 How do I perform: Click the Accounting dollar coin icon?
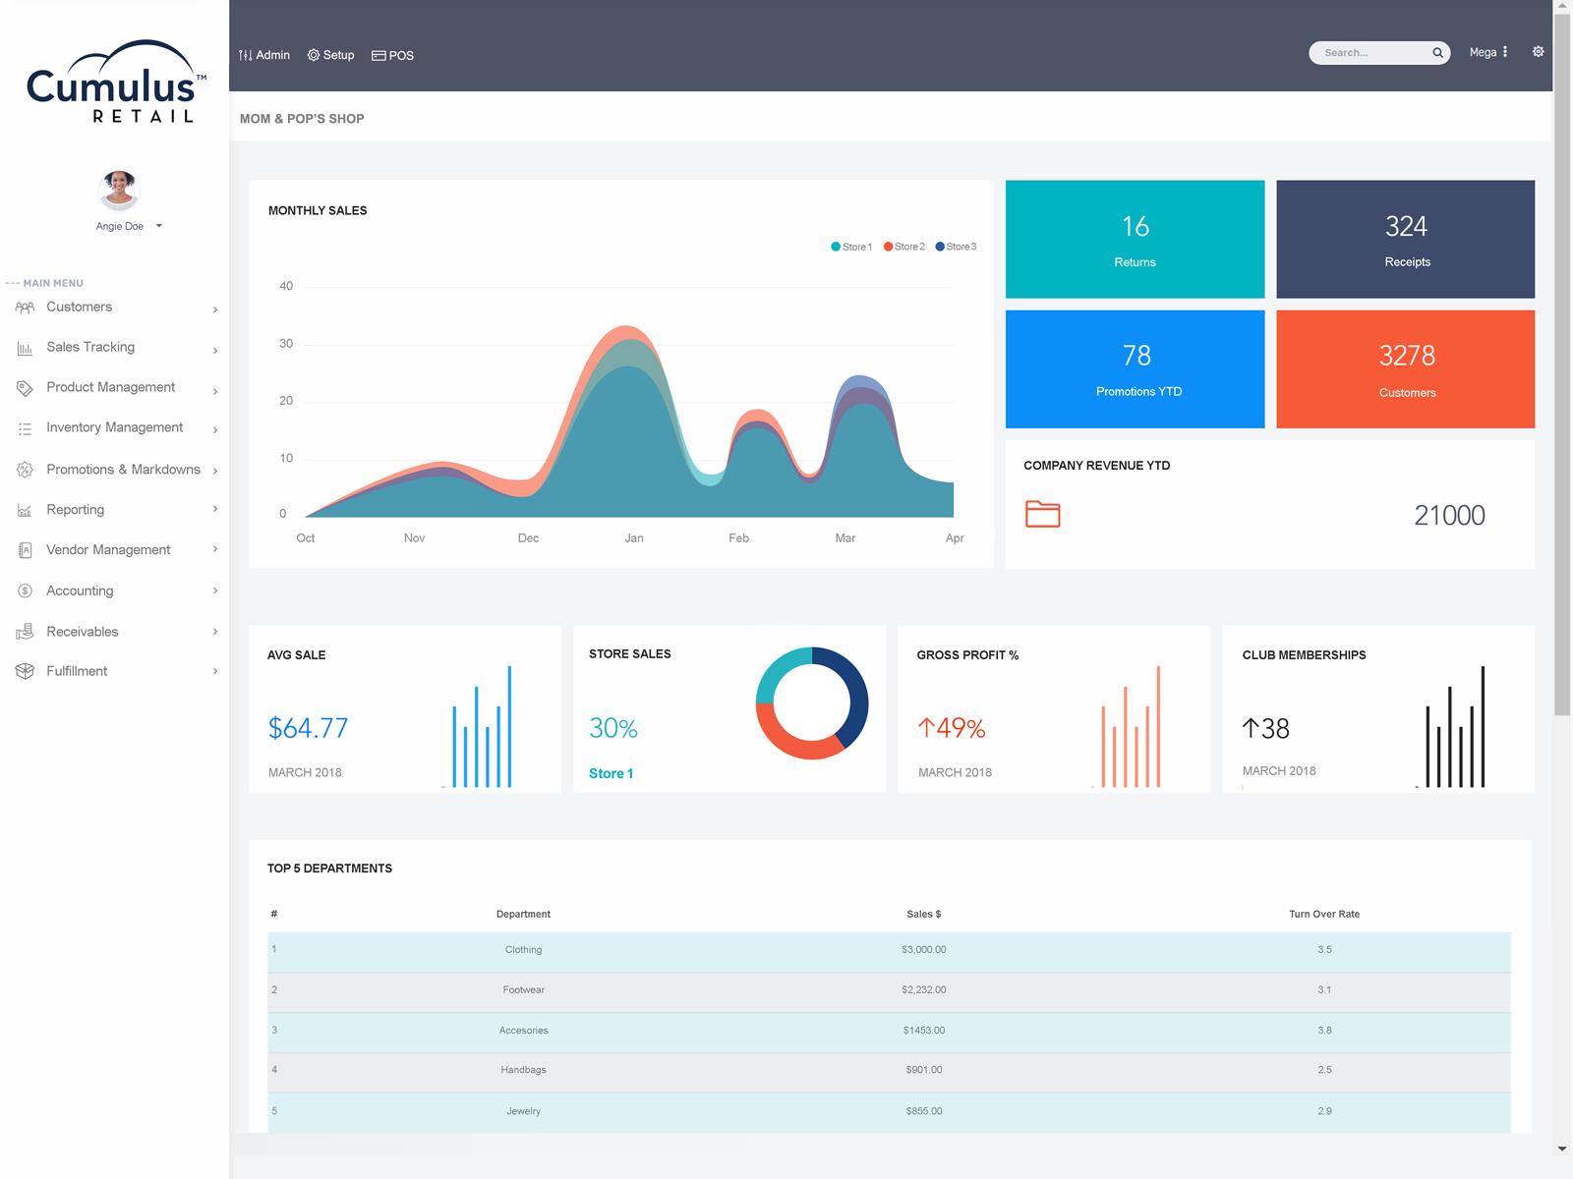[25, 591]
